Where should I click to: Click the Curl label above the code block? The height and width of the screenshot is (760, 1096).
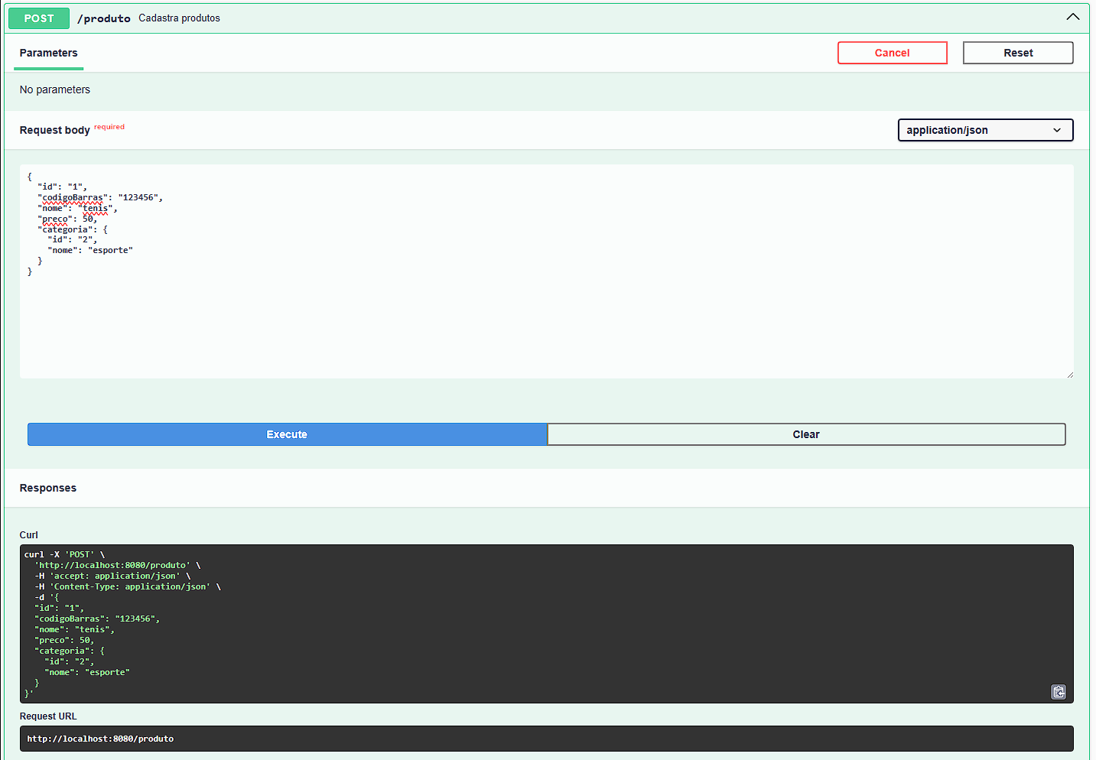click(29, 535)
